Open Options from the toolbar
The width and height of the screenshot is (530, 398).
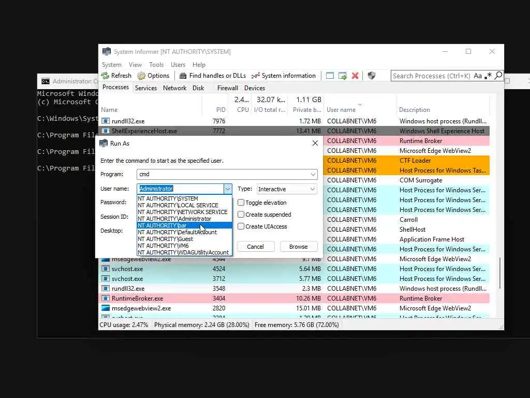pyautogui.click(x=153, y=76)
